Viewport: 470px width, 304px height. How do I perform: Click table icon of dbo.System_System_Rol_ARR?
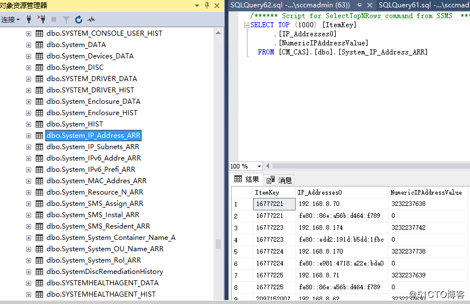pos(39,260)
